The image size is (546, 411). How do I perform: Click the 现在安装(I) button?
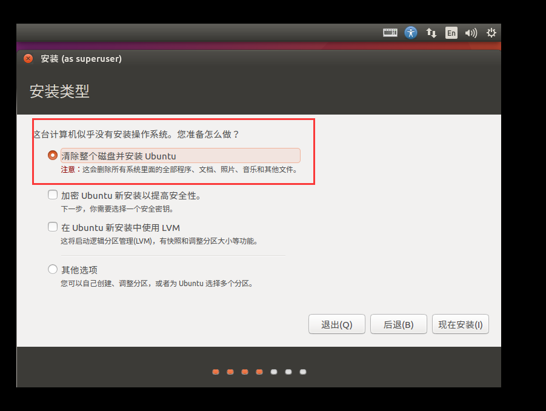(x=461, y=324)
